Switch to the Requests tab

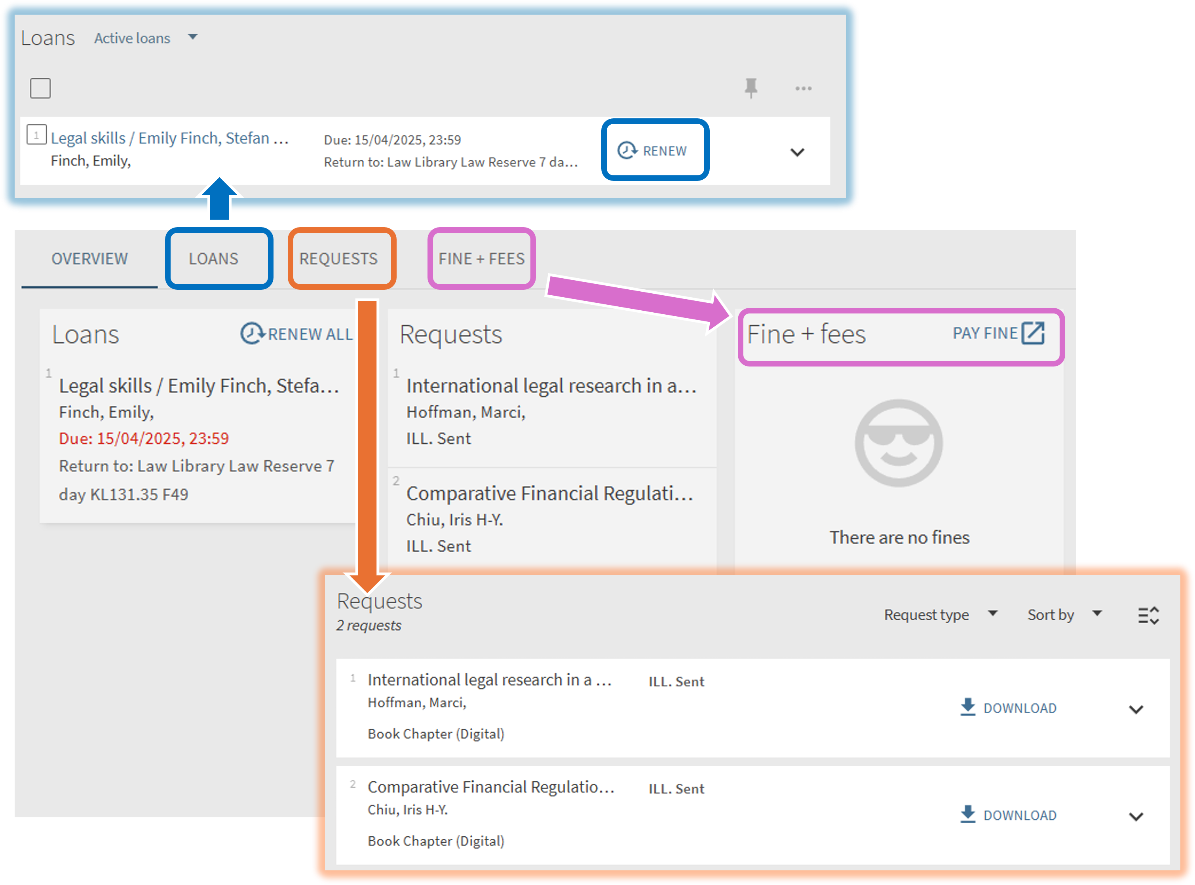click(338, 259)
